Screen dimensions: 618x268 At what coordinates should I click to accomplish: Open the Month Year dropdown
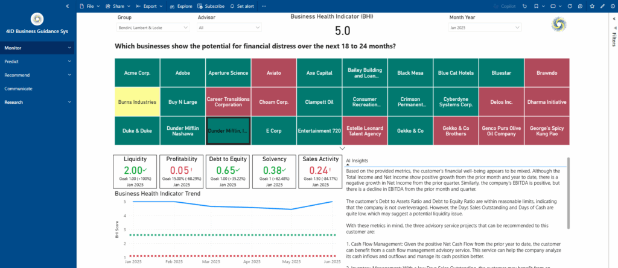pos(485,28)
